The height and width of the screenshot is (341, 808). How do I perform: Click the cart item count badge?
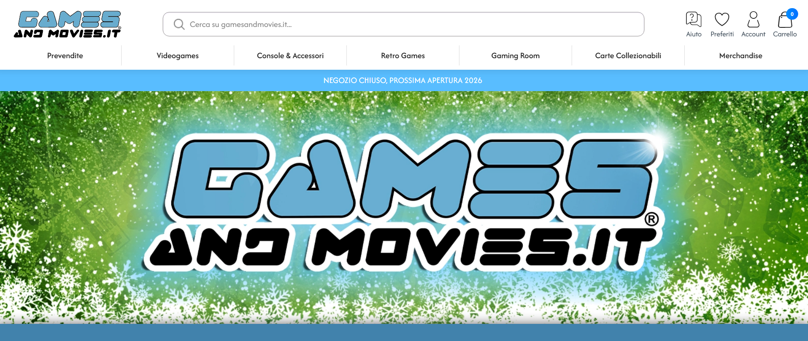point(792,14)
